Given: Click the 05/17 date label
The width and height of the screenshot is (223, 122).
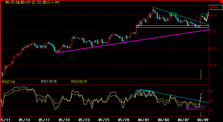Looking at the screenshot, I should (x=44, y=120).
